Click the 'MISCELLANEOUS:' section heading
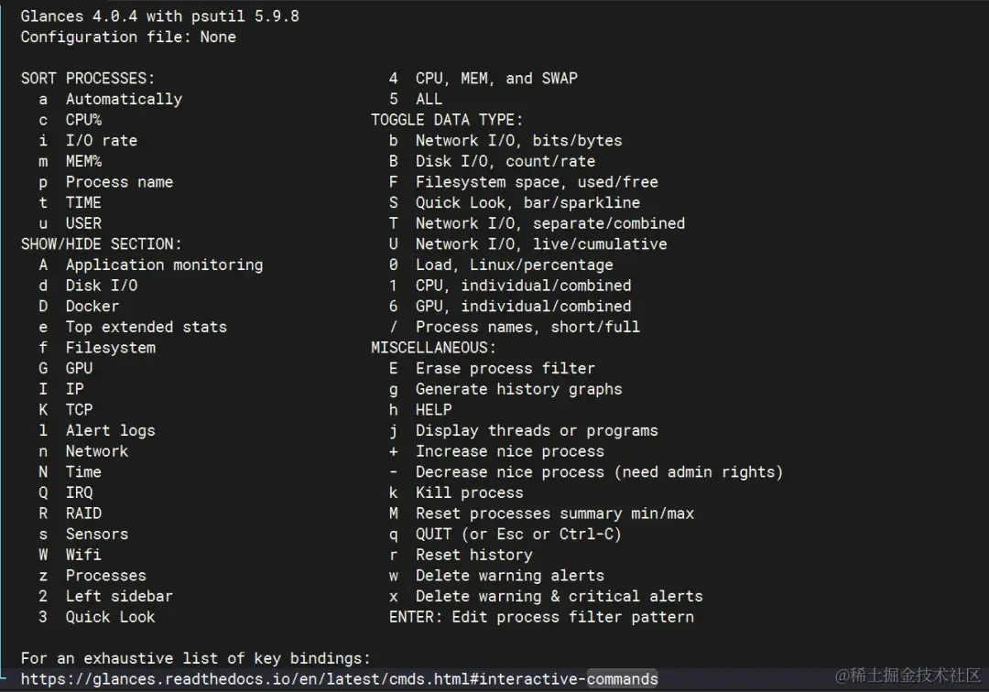Viewport: 989px width, 692px height. [x=433, y=348]
